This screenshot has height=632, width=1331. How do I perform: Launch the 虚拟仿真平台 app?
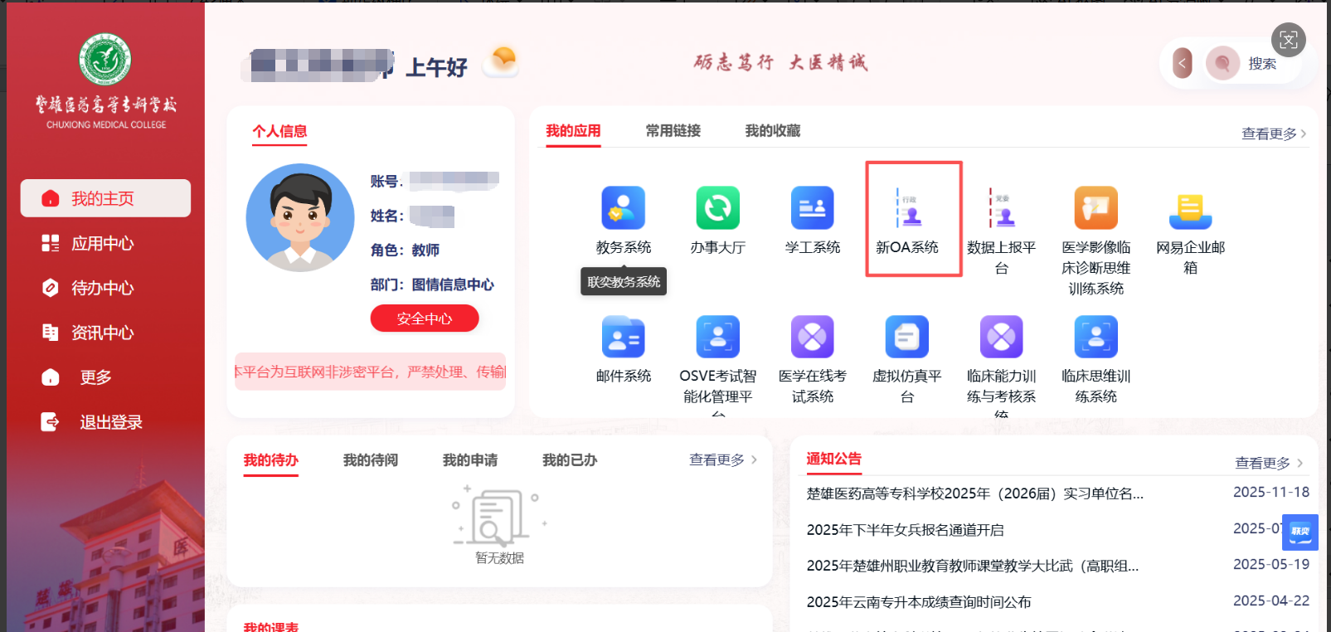(906, 337)
